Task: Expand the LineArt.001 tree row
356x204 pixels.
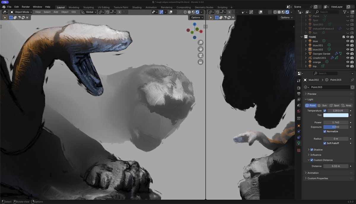Action: click(x=306, y=58)
